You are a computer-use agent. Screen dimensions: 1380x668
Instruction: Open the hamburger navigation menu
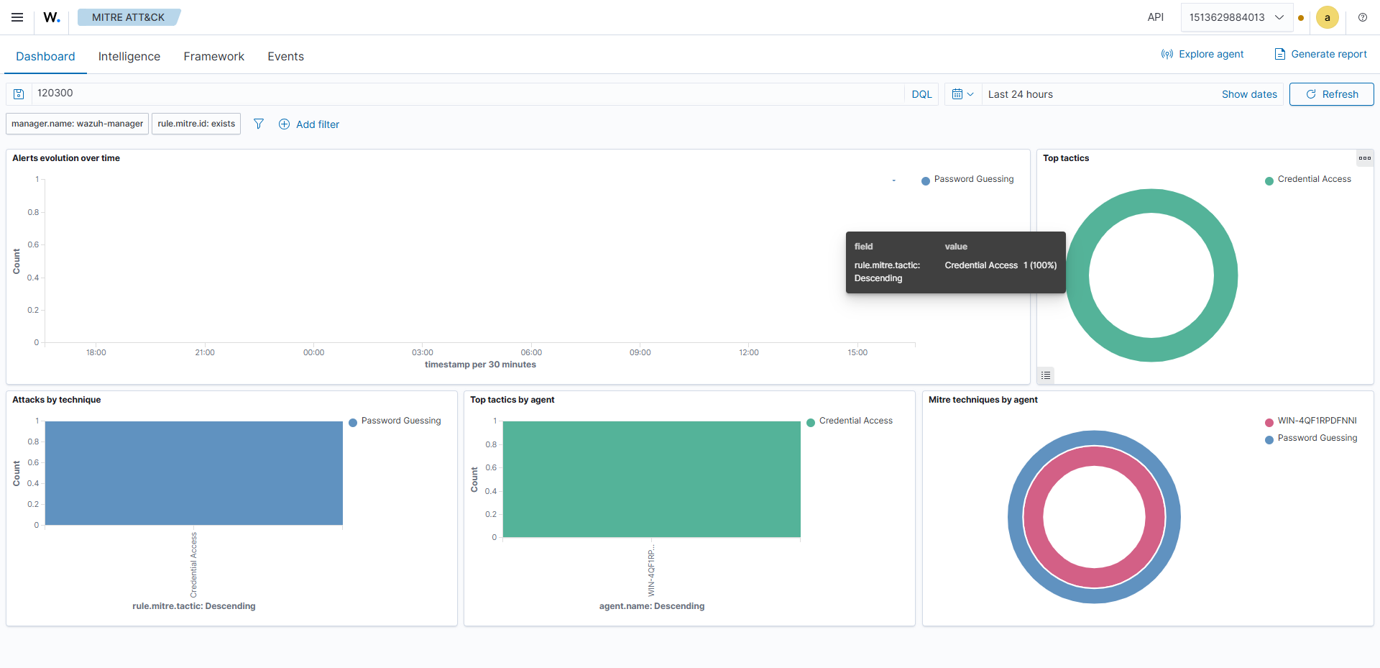17,17
